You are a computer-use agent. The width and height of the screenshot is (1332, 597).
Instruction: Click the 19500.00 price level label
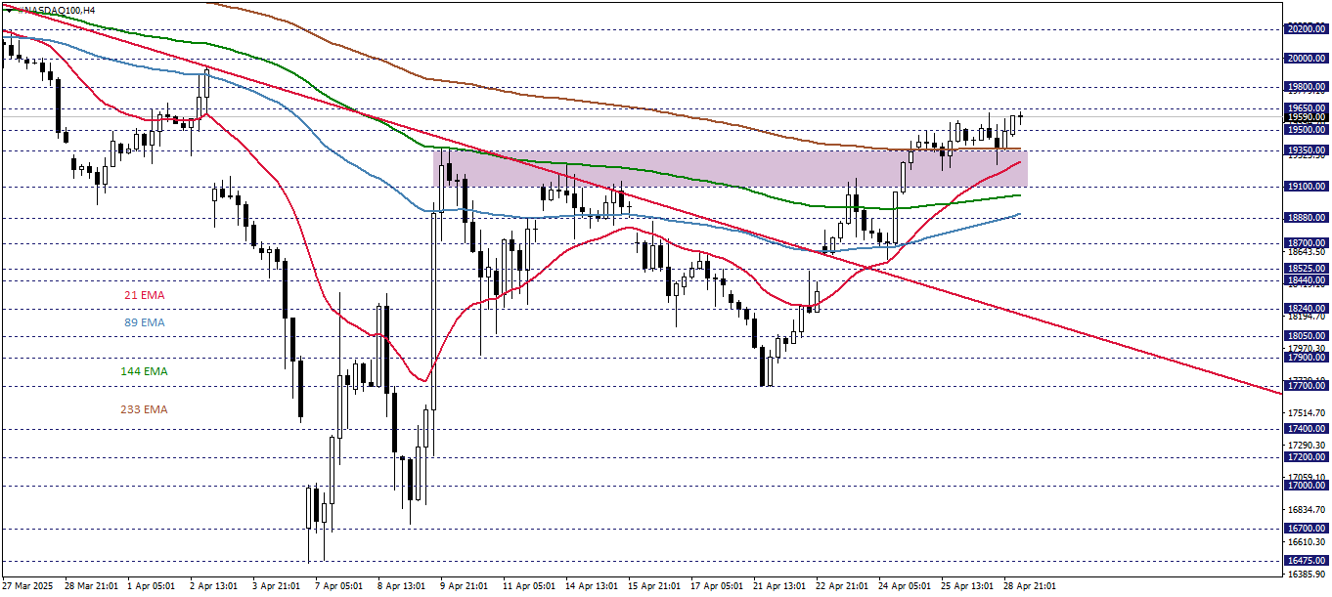1308,129
